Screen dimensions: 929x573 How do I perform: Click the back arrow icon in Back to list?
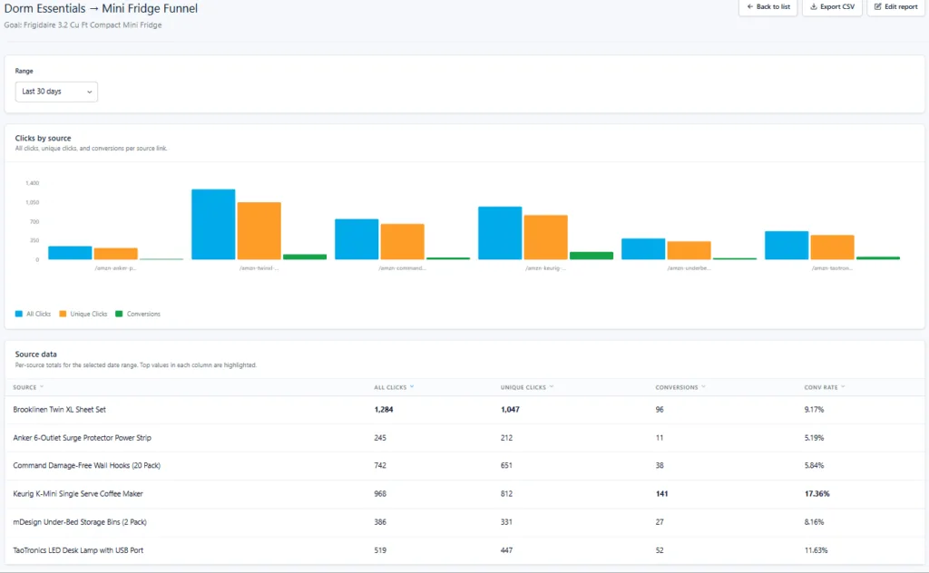750,7
